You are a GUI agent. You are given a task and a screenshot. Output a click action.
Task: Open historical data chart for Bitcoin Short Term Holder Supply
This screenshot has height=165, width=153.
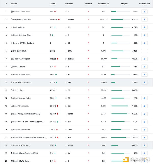pyautogui.click(x=144, y=122)
